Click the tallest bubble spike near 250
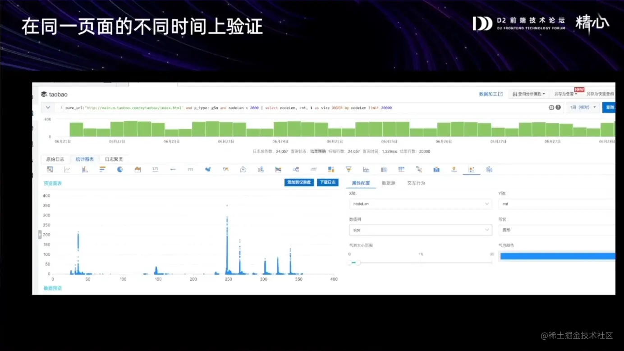624x351 pixels. point(227,239)
